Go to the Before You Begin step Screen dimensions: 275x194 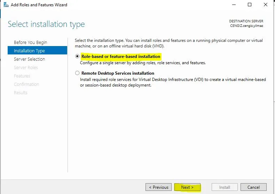point(30,42)
